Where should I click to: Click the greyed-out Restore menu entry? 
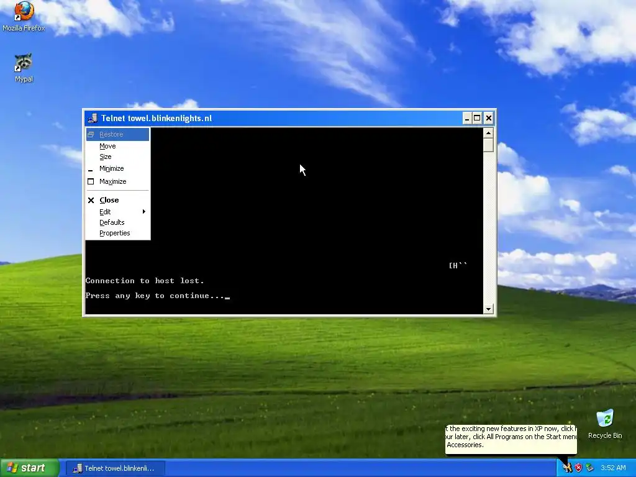[117, 134]
